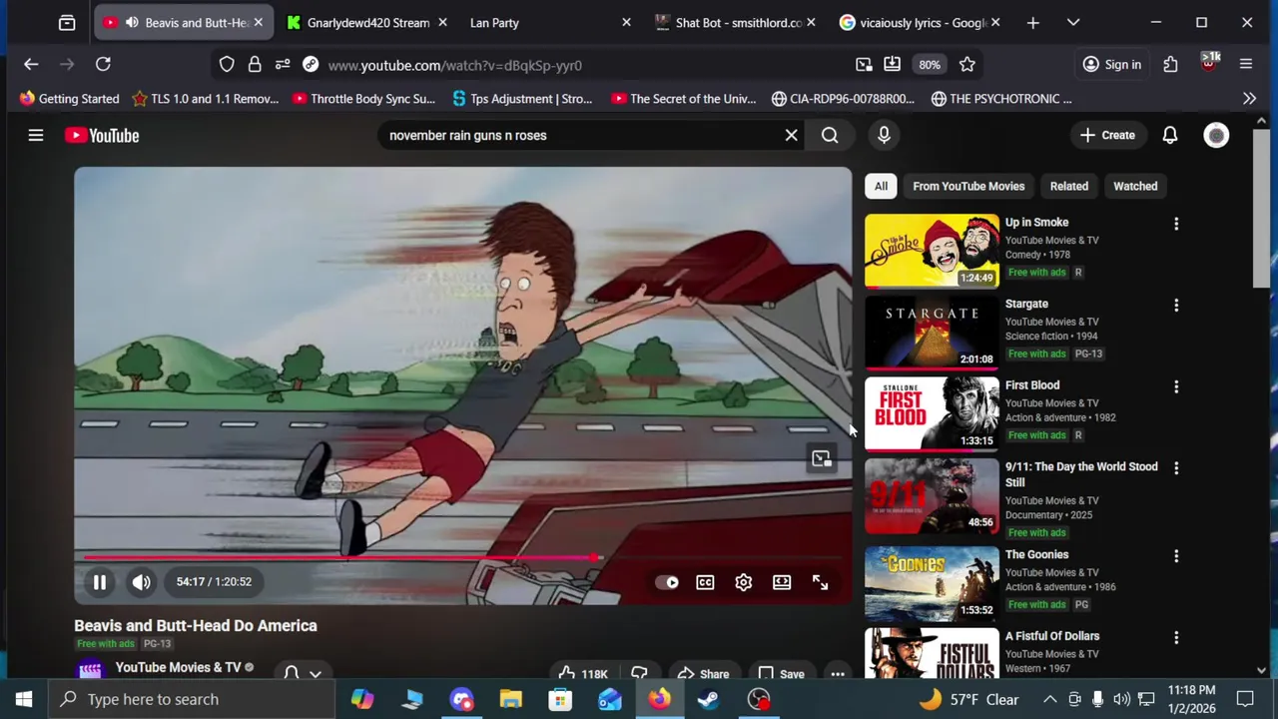Click the Firefox address bar URL

454,65
